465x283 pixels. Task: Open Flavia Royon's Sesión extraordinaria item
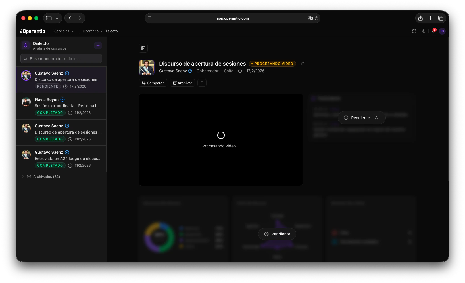pyautogui.click(x=61, y=106)
